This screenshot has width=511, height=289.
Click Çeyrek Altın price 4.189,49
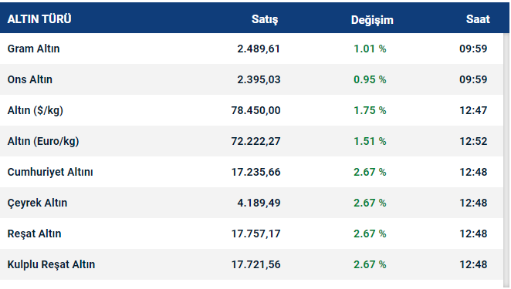pyautogui.click(x=259, y=203)
